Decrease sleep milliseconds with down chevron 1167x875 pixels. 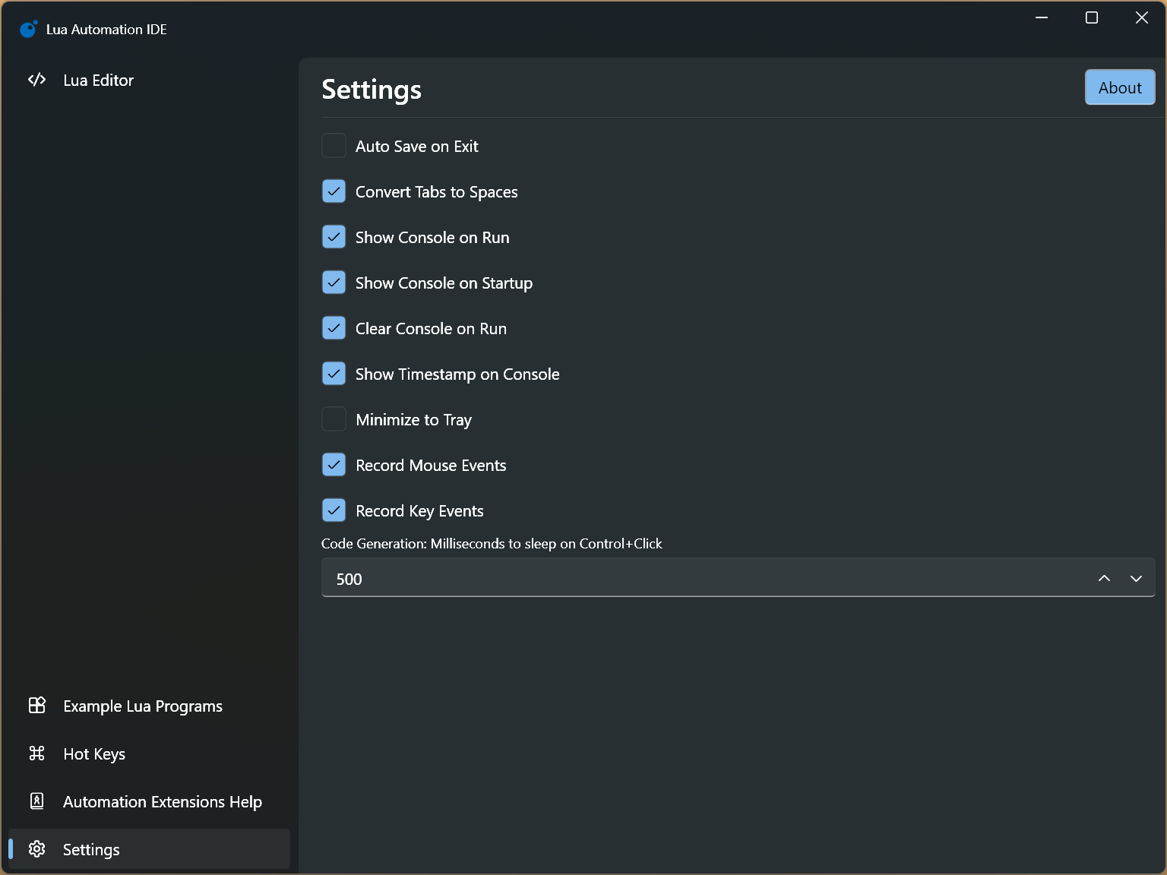(1136, 579)
